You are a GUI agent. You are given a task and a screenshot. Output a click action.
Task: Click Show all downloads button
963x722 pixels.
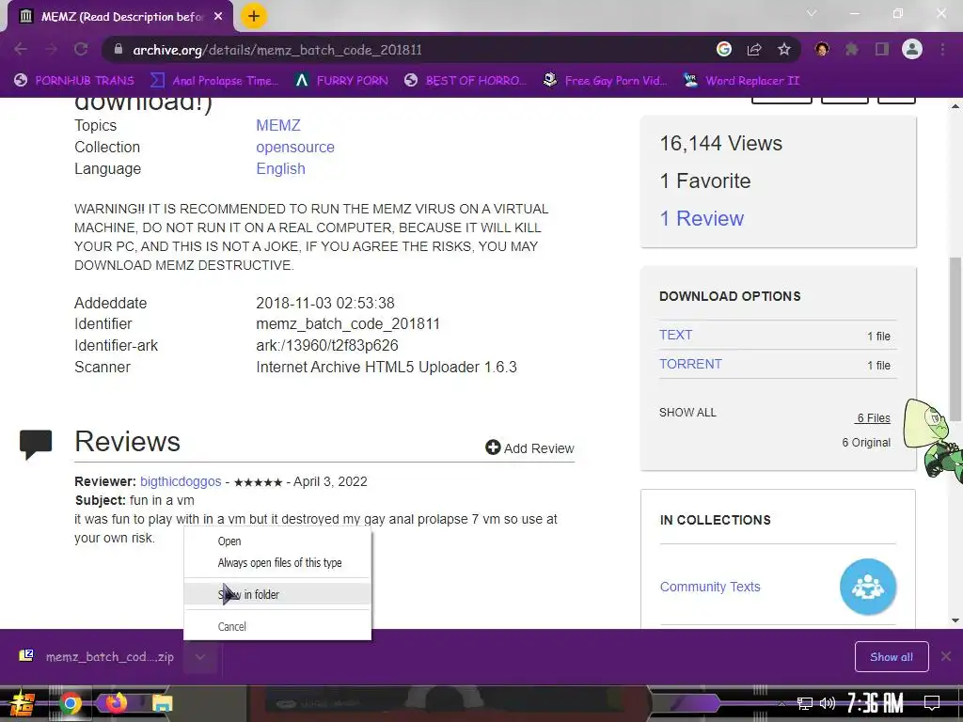tap(892, 657)
